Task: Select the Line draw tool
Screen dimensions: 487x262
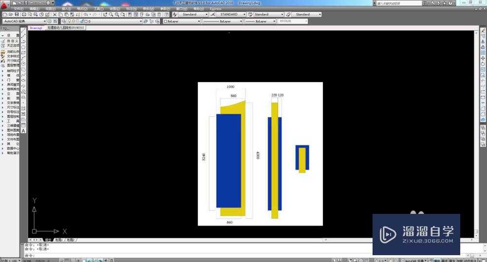Action: click(23, 31)
